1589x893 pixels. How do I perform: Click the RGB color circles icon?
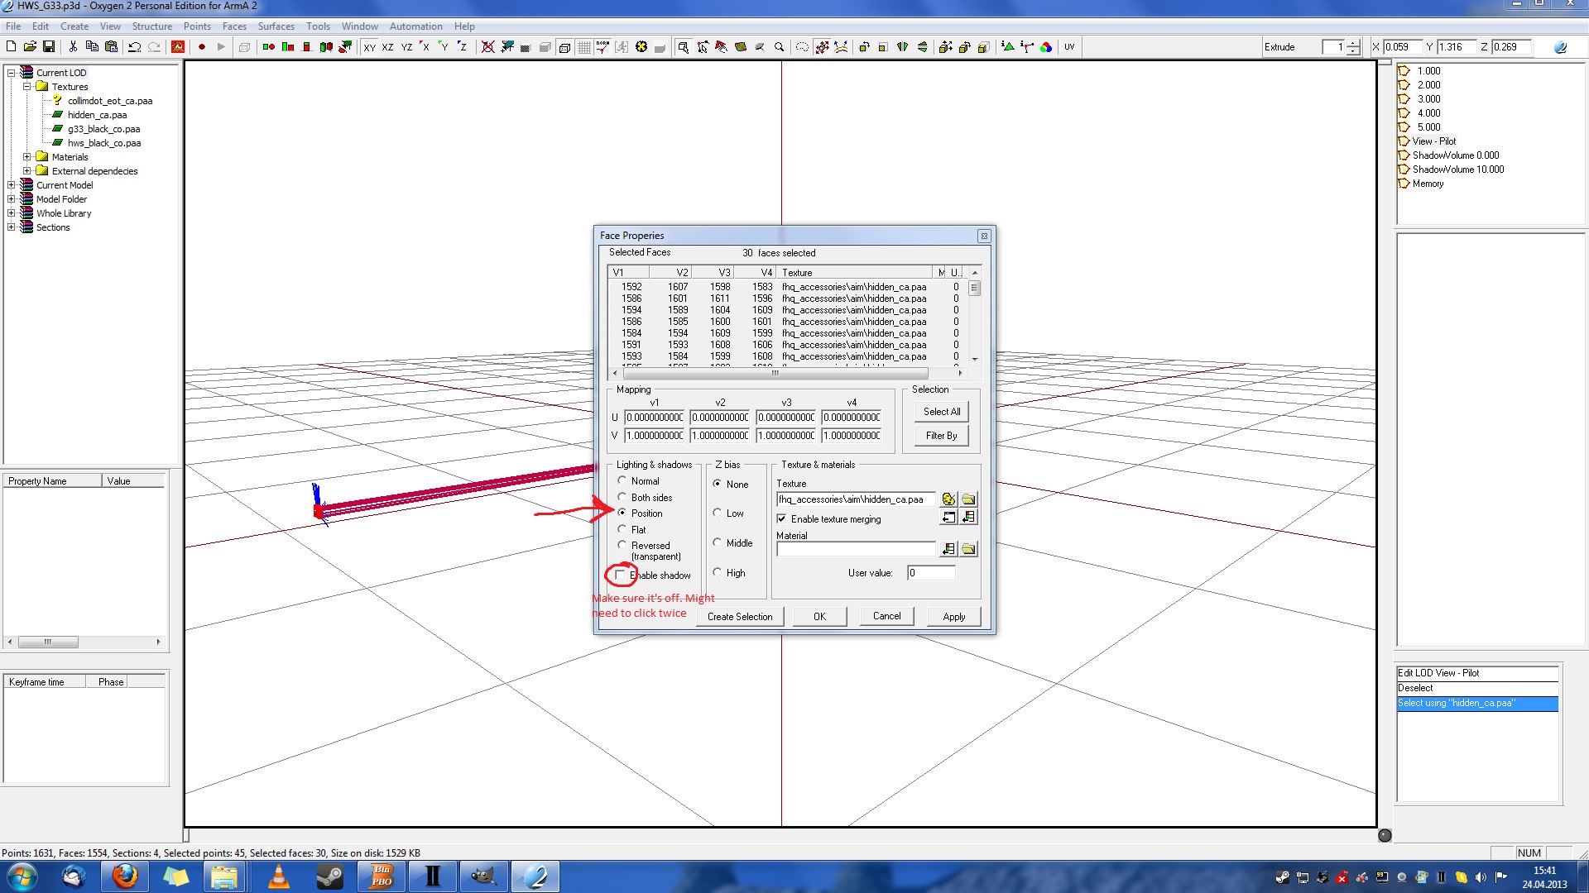pyautogui.click(x=1046, y=47)
